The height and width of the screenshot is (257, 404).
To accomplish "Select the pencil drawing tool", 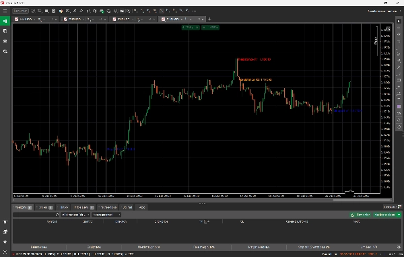I will point(399,67).
